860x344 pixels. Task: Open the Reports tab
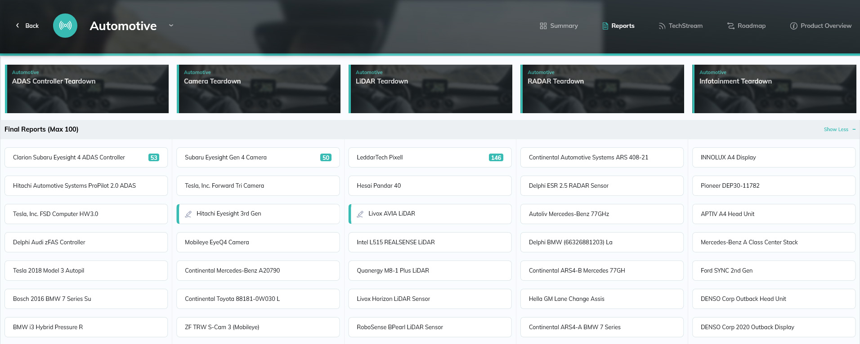point(618,26)
